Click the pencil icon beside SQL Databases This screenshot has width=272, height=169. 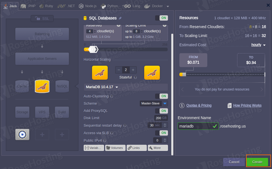pyautogui.click(x=120, y=18)
